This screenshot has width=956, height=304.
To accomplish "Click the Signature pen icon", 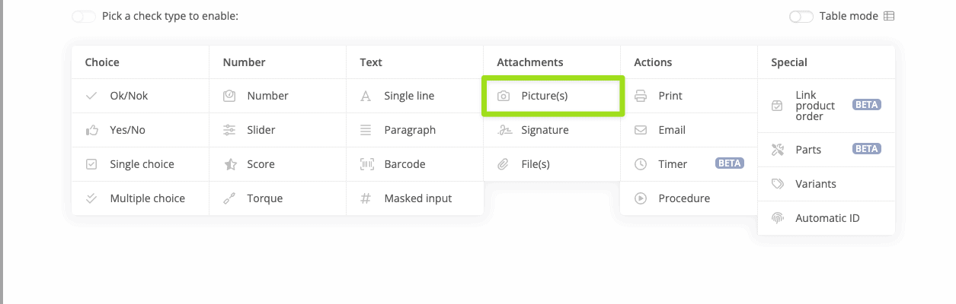I will (504, 131).
